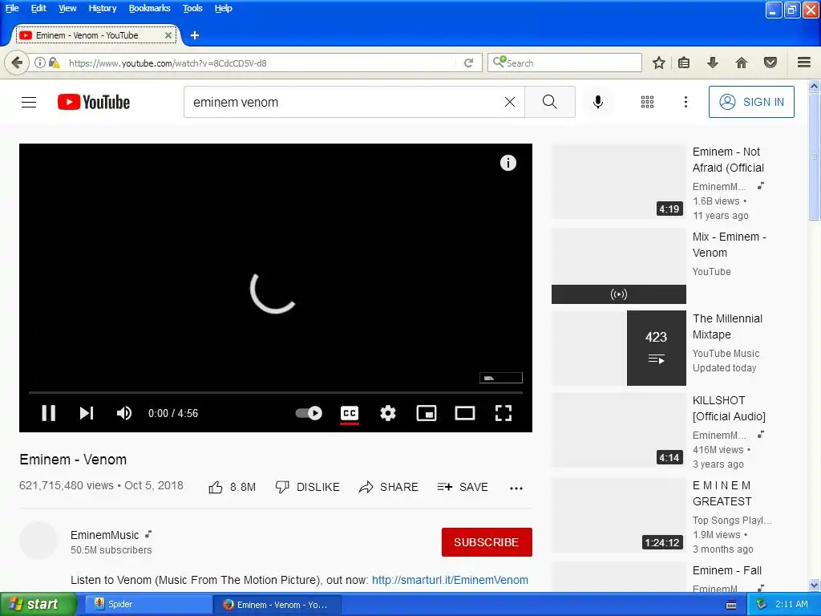
Task: Mute the video volume speaker icon
Action: (x=124, y=413)
